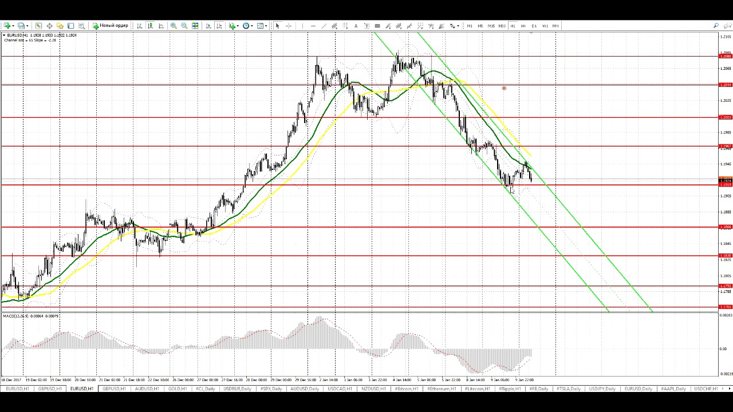Toggle chart auto scroll
733x412 pixels.
(x=208, y=26)
